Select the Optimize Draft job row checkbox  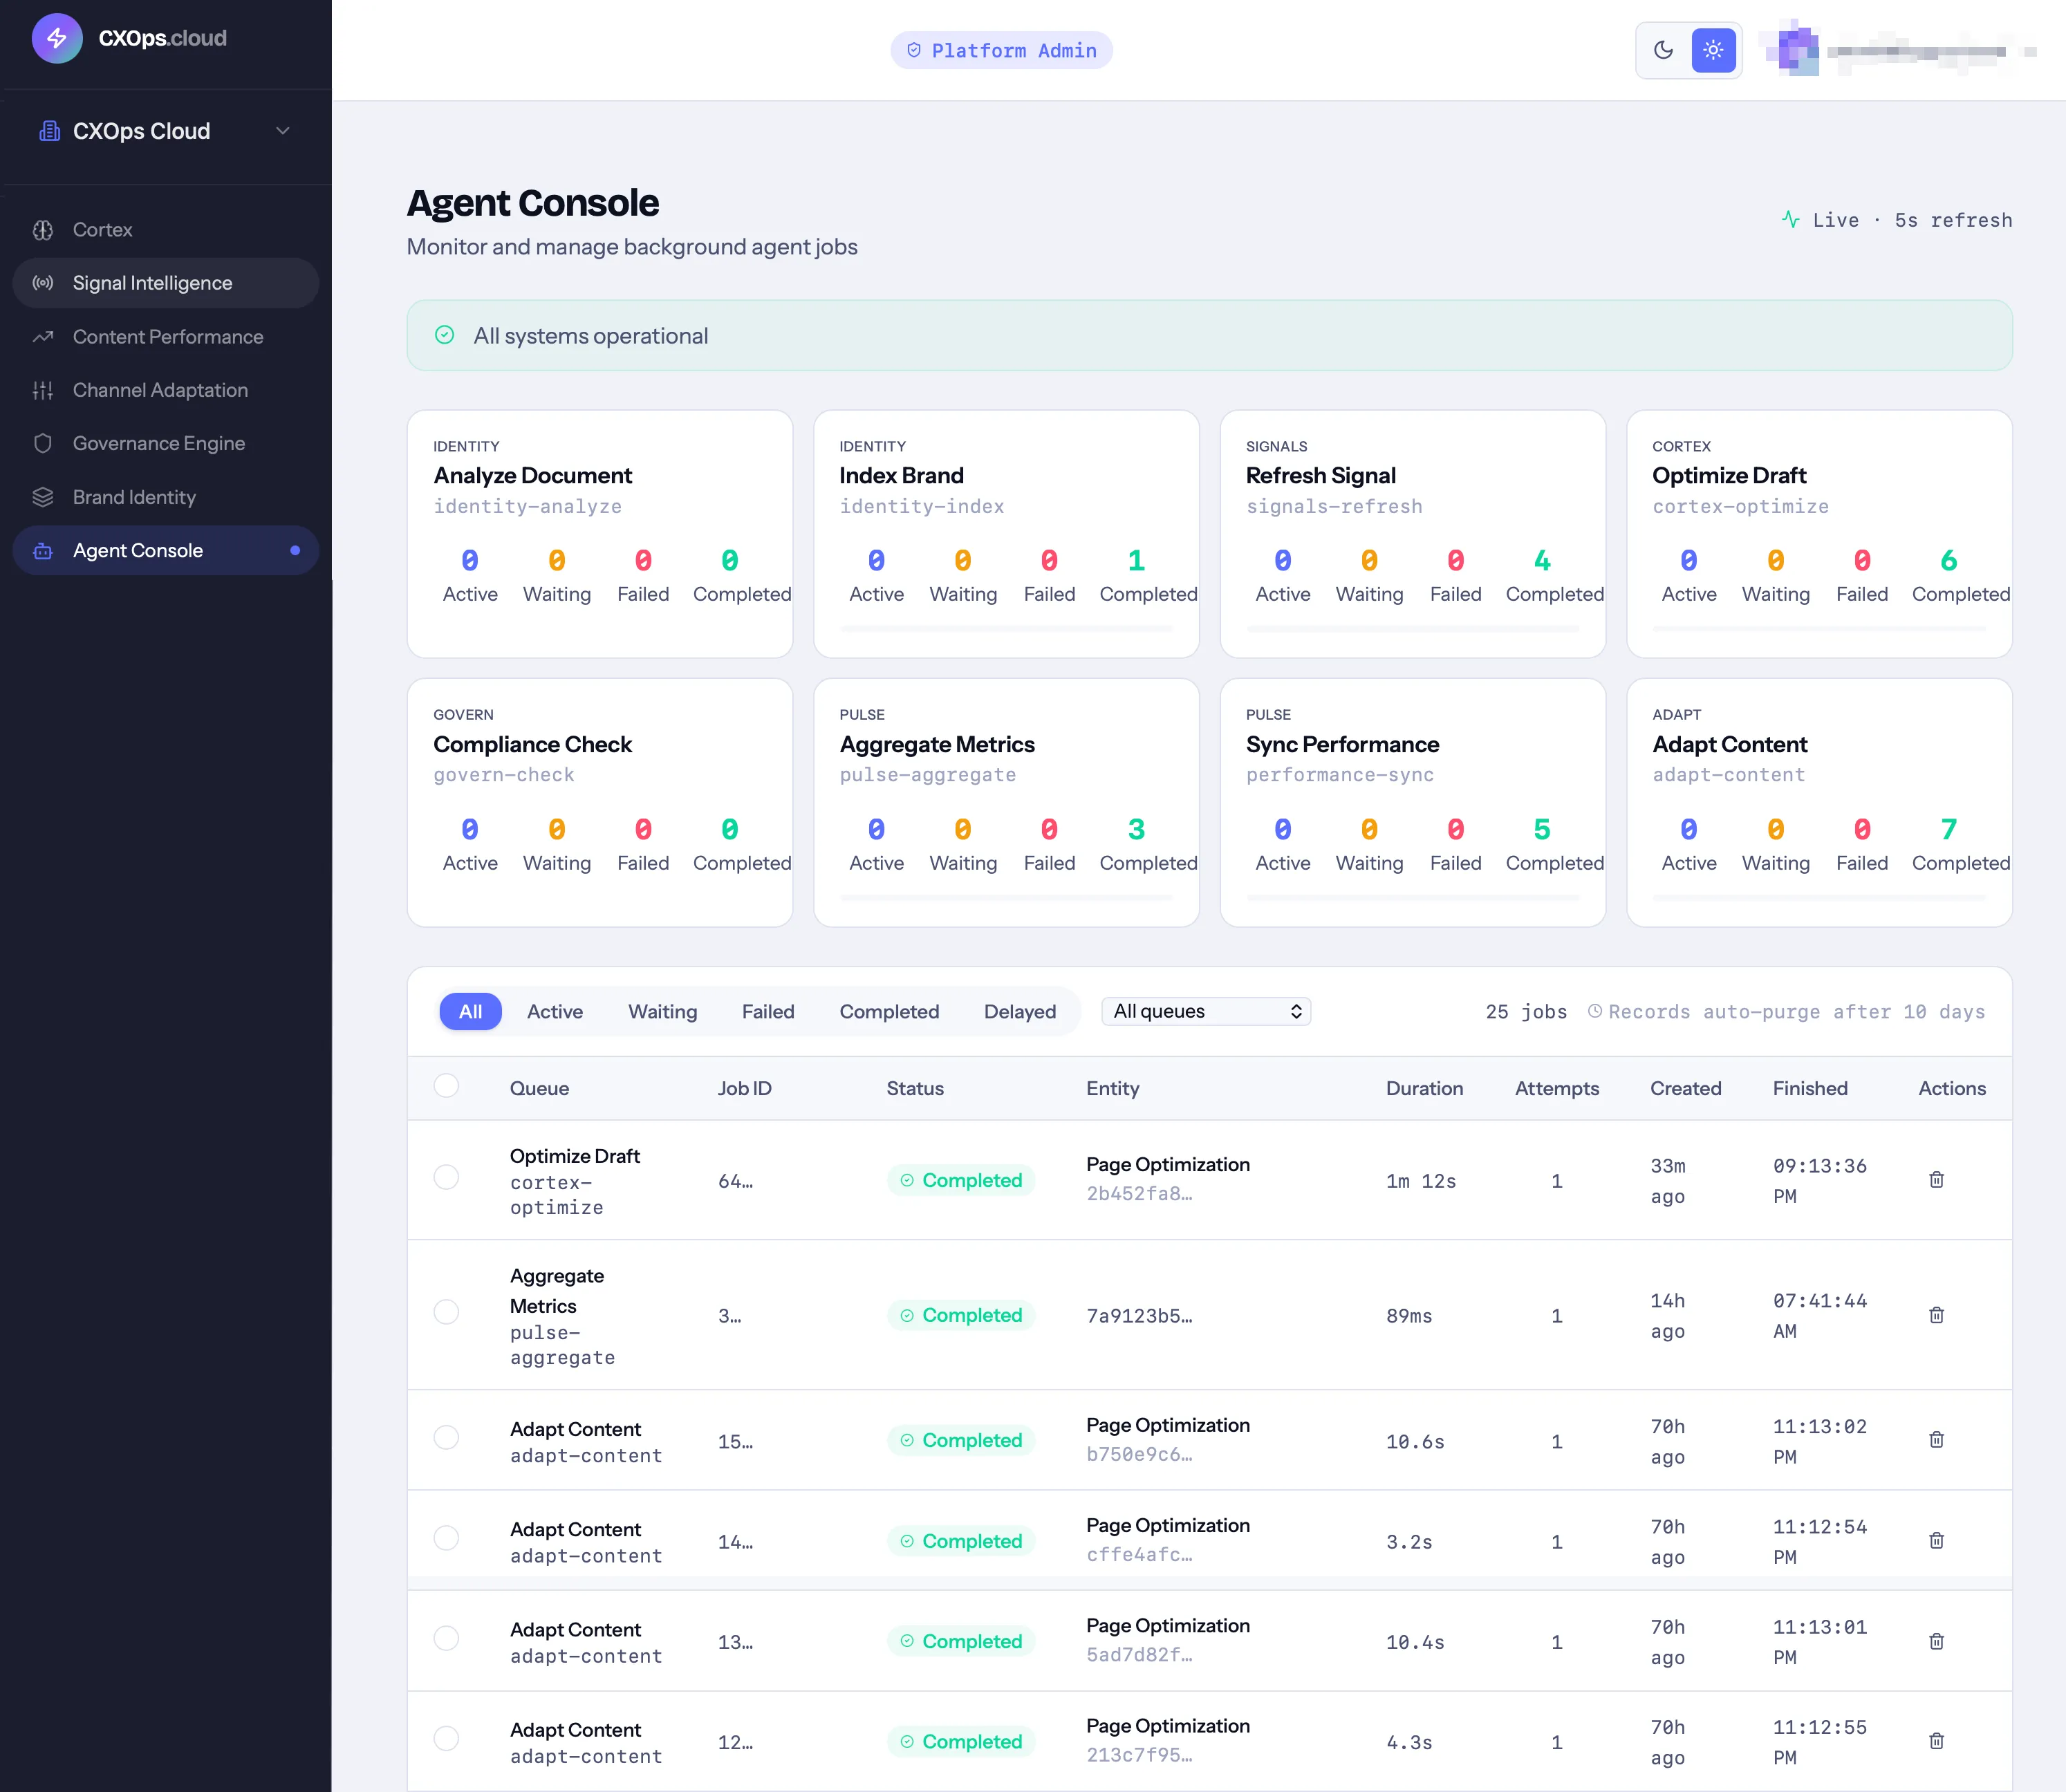point(446,1178)
